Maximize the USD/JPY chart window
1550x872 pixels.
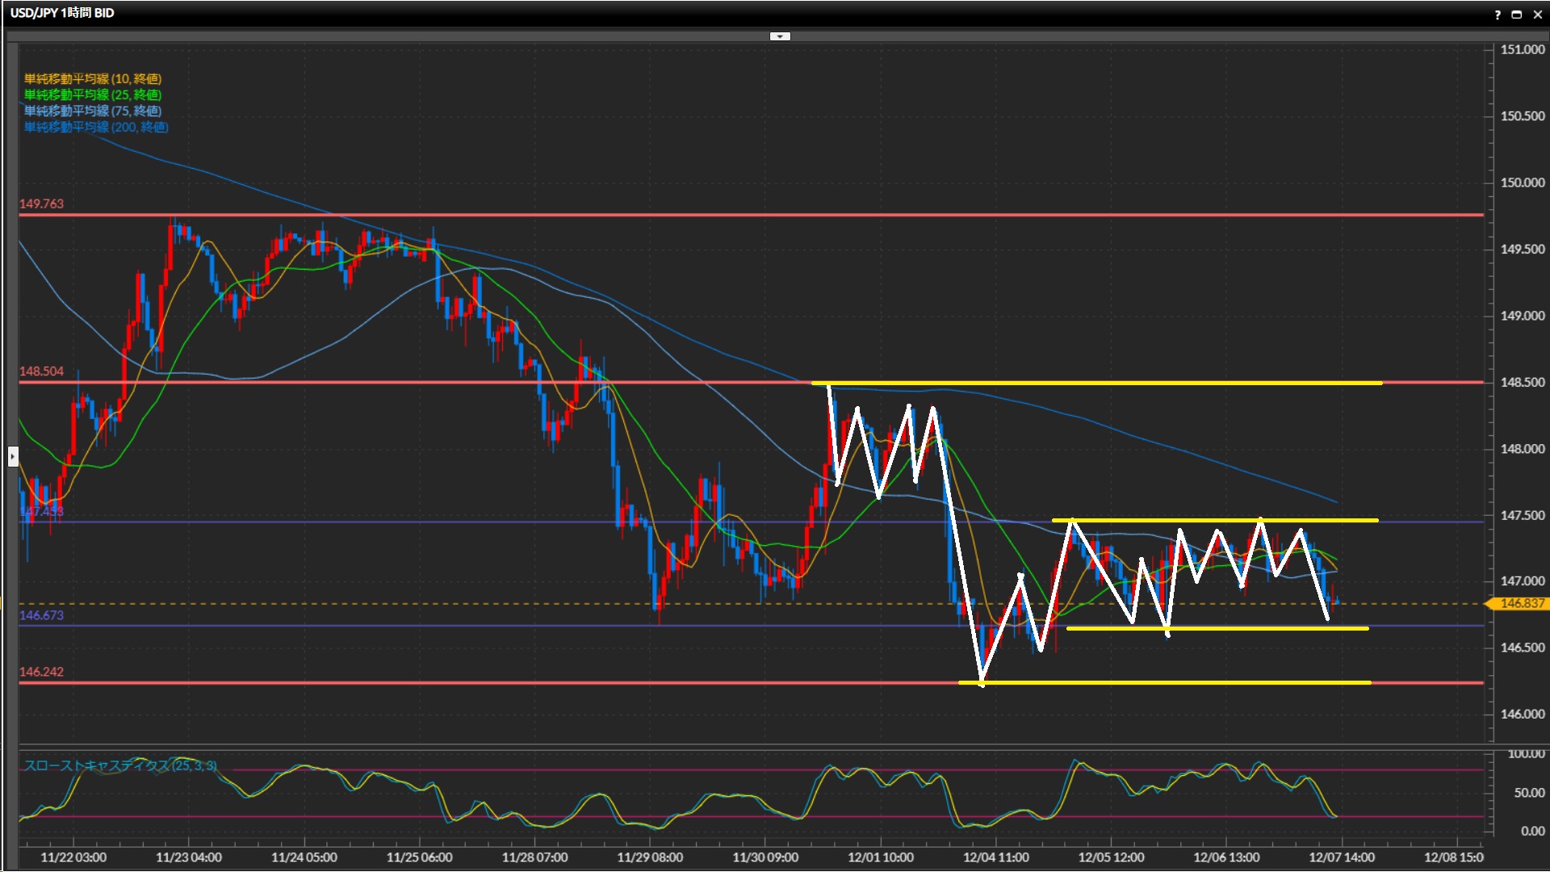coord(1517,15)
